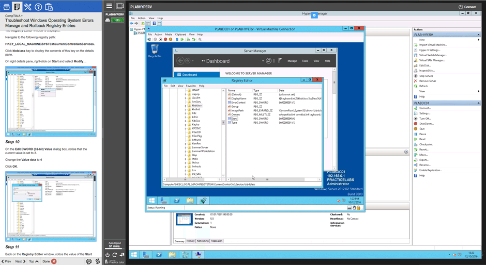Click PowerShell icon in VM taskbar
Image resolution: width=486 pixels, height=265 pixels.
point(177,201)
